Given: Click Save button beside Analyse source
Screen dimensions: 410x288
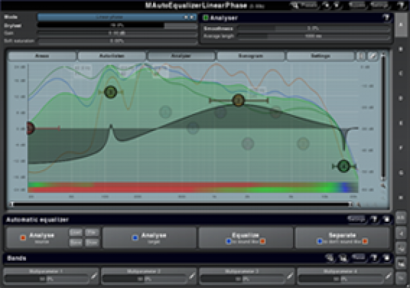Looking at the screenshot, I should tap(76, 242).
